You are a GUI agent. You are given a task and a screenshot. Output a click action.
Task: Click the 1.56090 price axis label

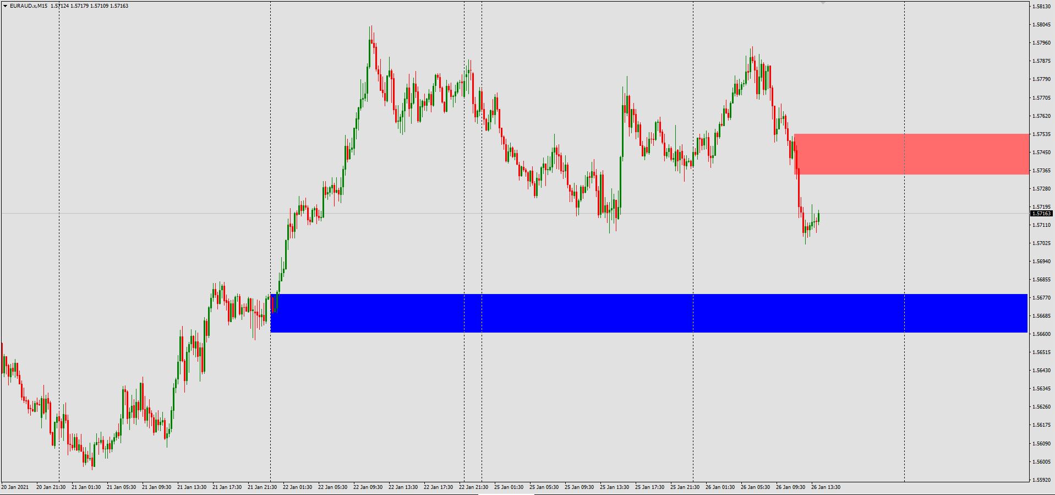(x=1042, y=443)
